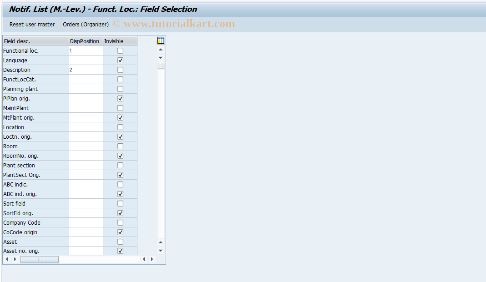Click the horizontal scrollbar thumb under Field desc.

40,259
